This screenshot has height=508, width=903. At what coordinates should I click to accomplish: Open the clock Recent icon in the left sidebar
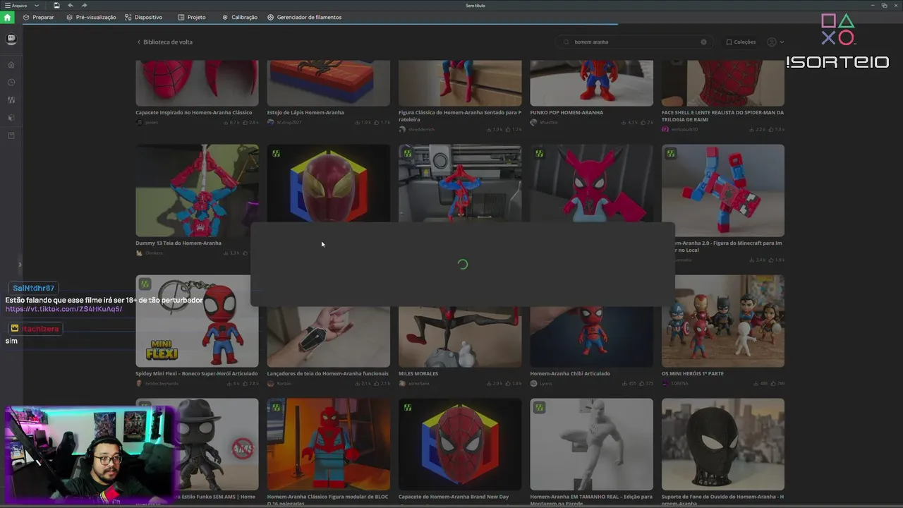point(11,83)
